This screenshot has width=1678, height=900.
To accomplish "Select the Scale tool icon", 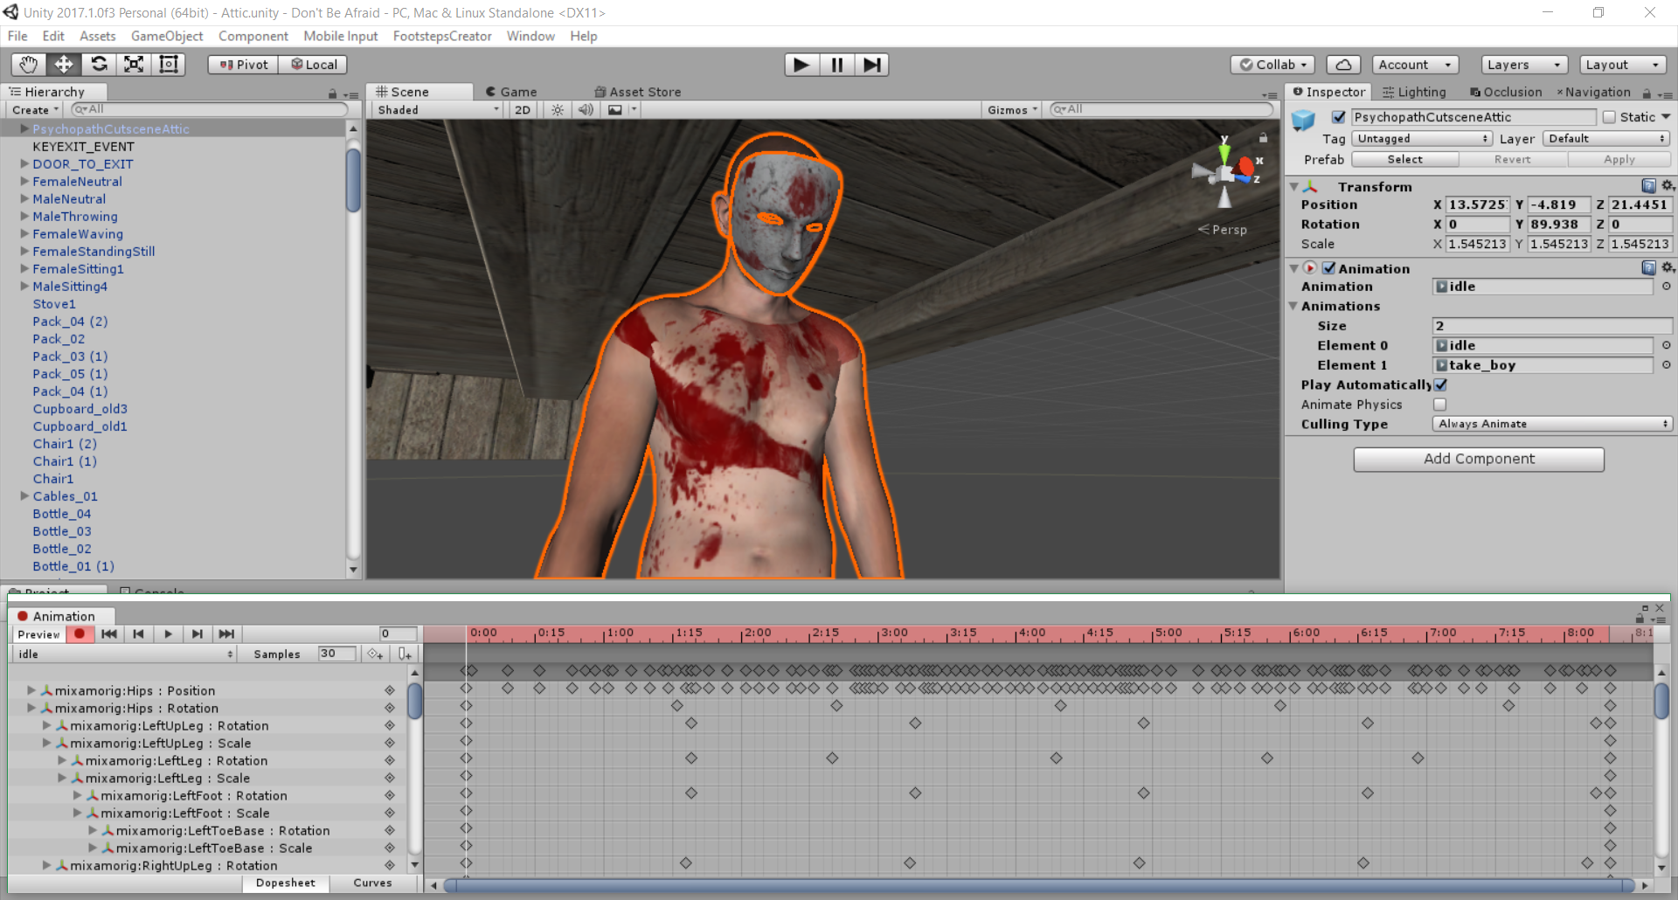I will click(x=134, y=65).
